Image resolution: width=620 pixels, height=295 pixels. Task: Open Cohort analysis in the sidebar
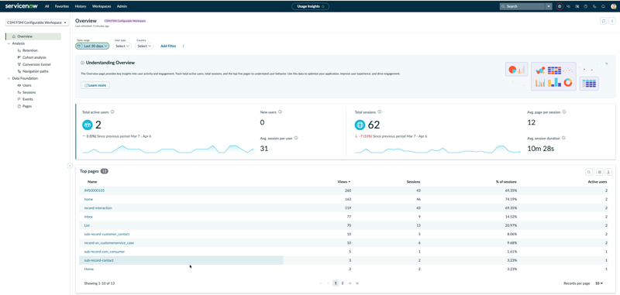coord(34,57)
